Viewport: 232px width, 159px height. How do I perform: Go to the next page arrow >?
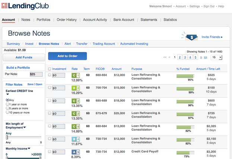(201, 57)
